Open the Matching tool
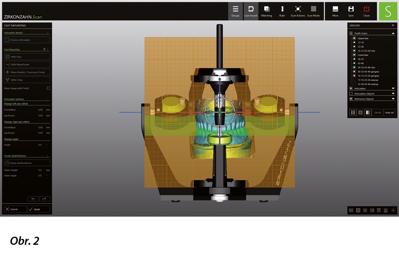 [x=267, y=11]
